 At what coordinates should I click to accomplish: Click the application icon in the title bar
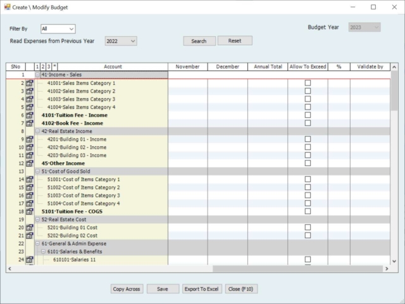click(7, 7)
